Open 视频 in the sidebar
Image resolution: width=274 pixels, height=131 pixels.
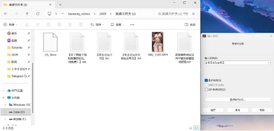14,40
